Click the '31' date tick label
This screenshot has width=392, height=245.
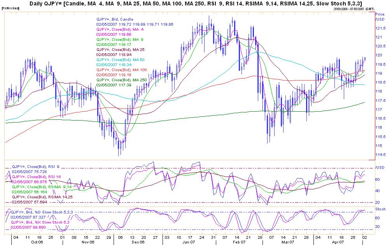tap(213, 238)
